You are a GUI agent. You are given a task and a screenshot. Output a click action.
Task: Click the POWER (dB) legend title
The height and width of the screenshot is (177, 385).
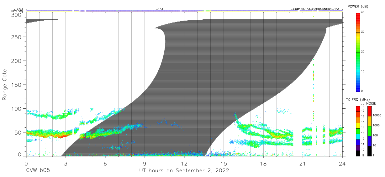[x=358, y=7]
